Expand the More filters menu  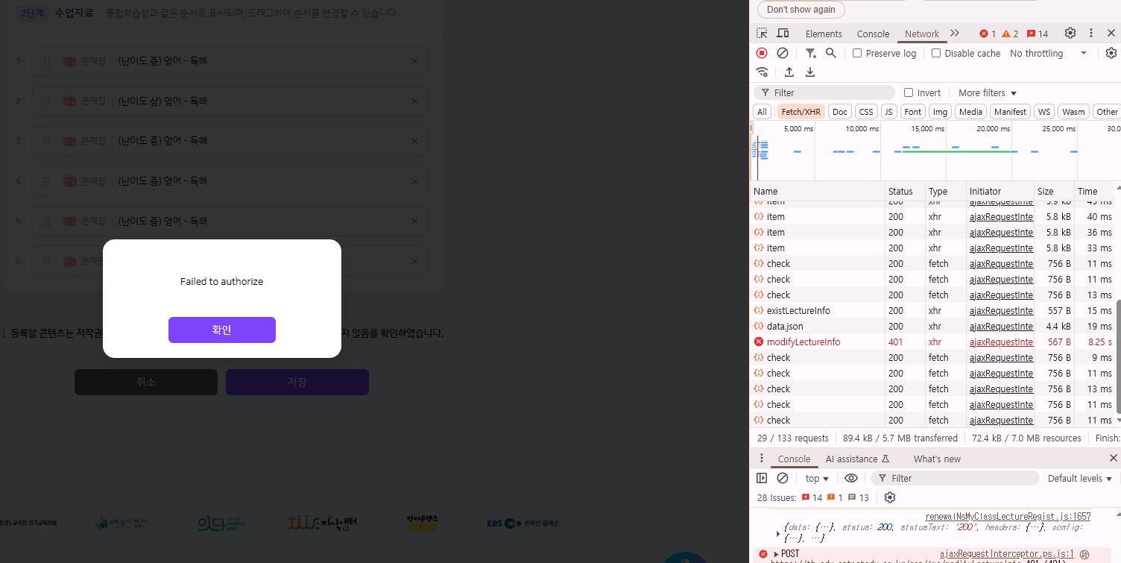point(987,92)
